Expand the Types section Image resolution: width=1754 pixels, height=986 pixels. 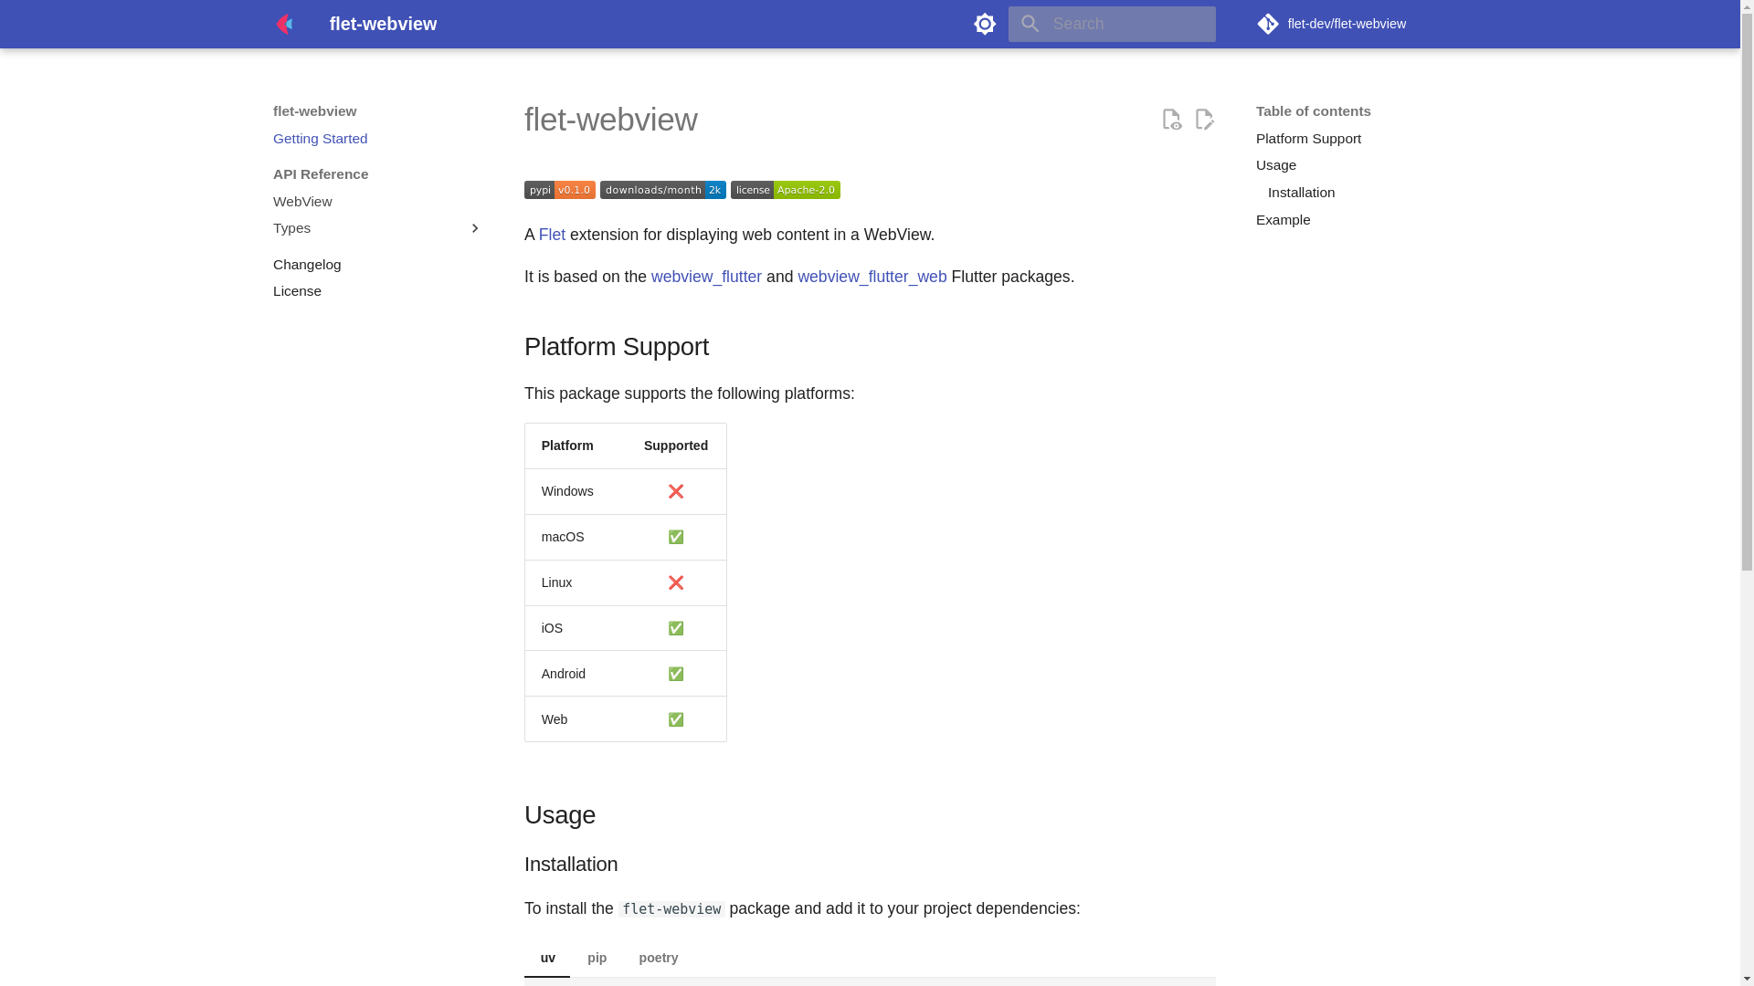click(378, 228)
